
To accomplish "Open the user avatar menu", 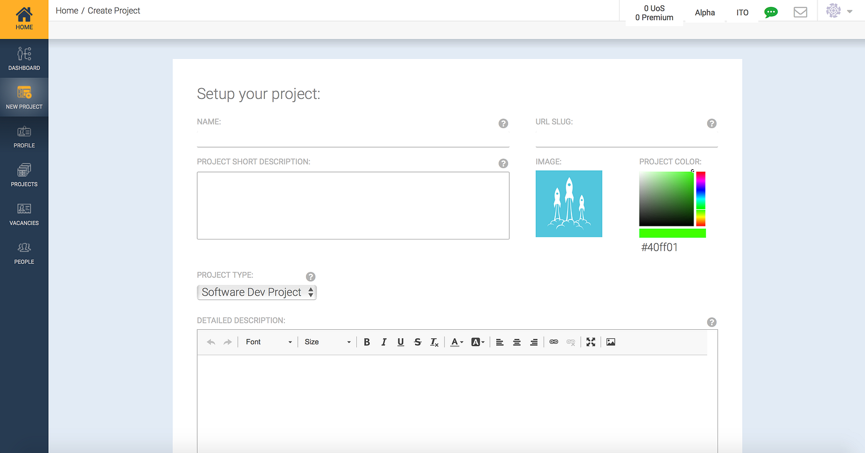I will (839, 11).
